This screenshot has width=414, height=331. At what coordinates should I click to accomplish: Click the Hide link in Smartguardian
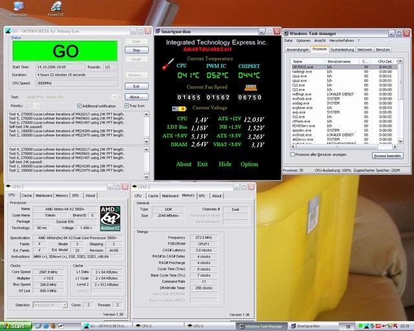click(x=225, y=164)
